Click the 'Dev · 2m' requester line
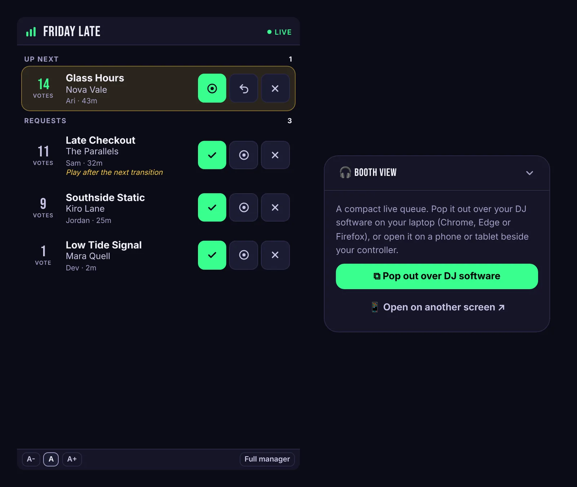The height and width of the screenshot is (487, 577). (81, 268)
